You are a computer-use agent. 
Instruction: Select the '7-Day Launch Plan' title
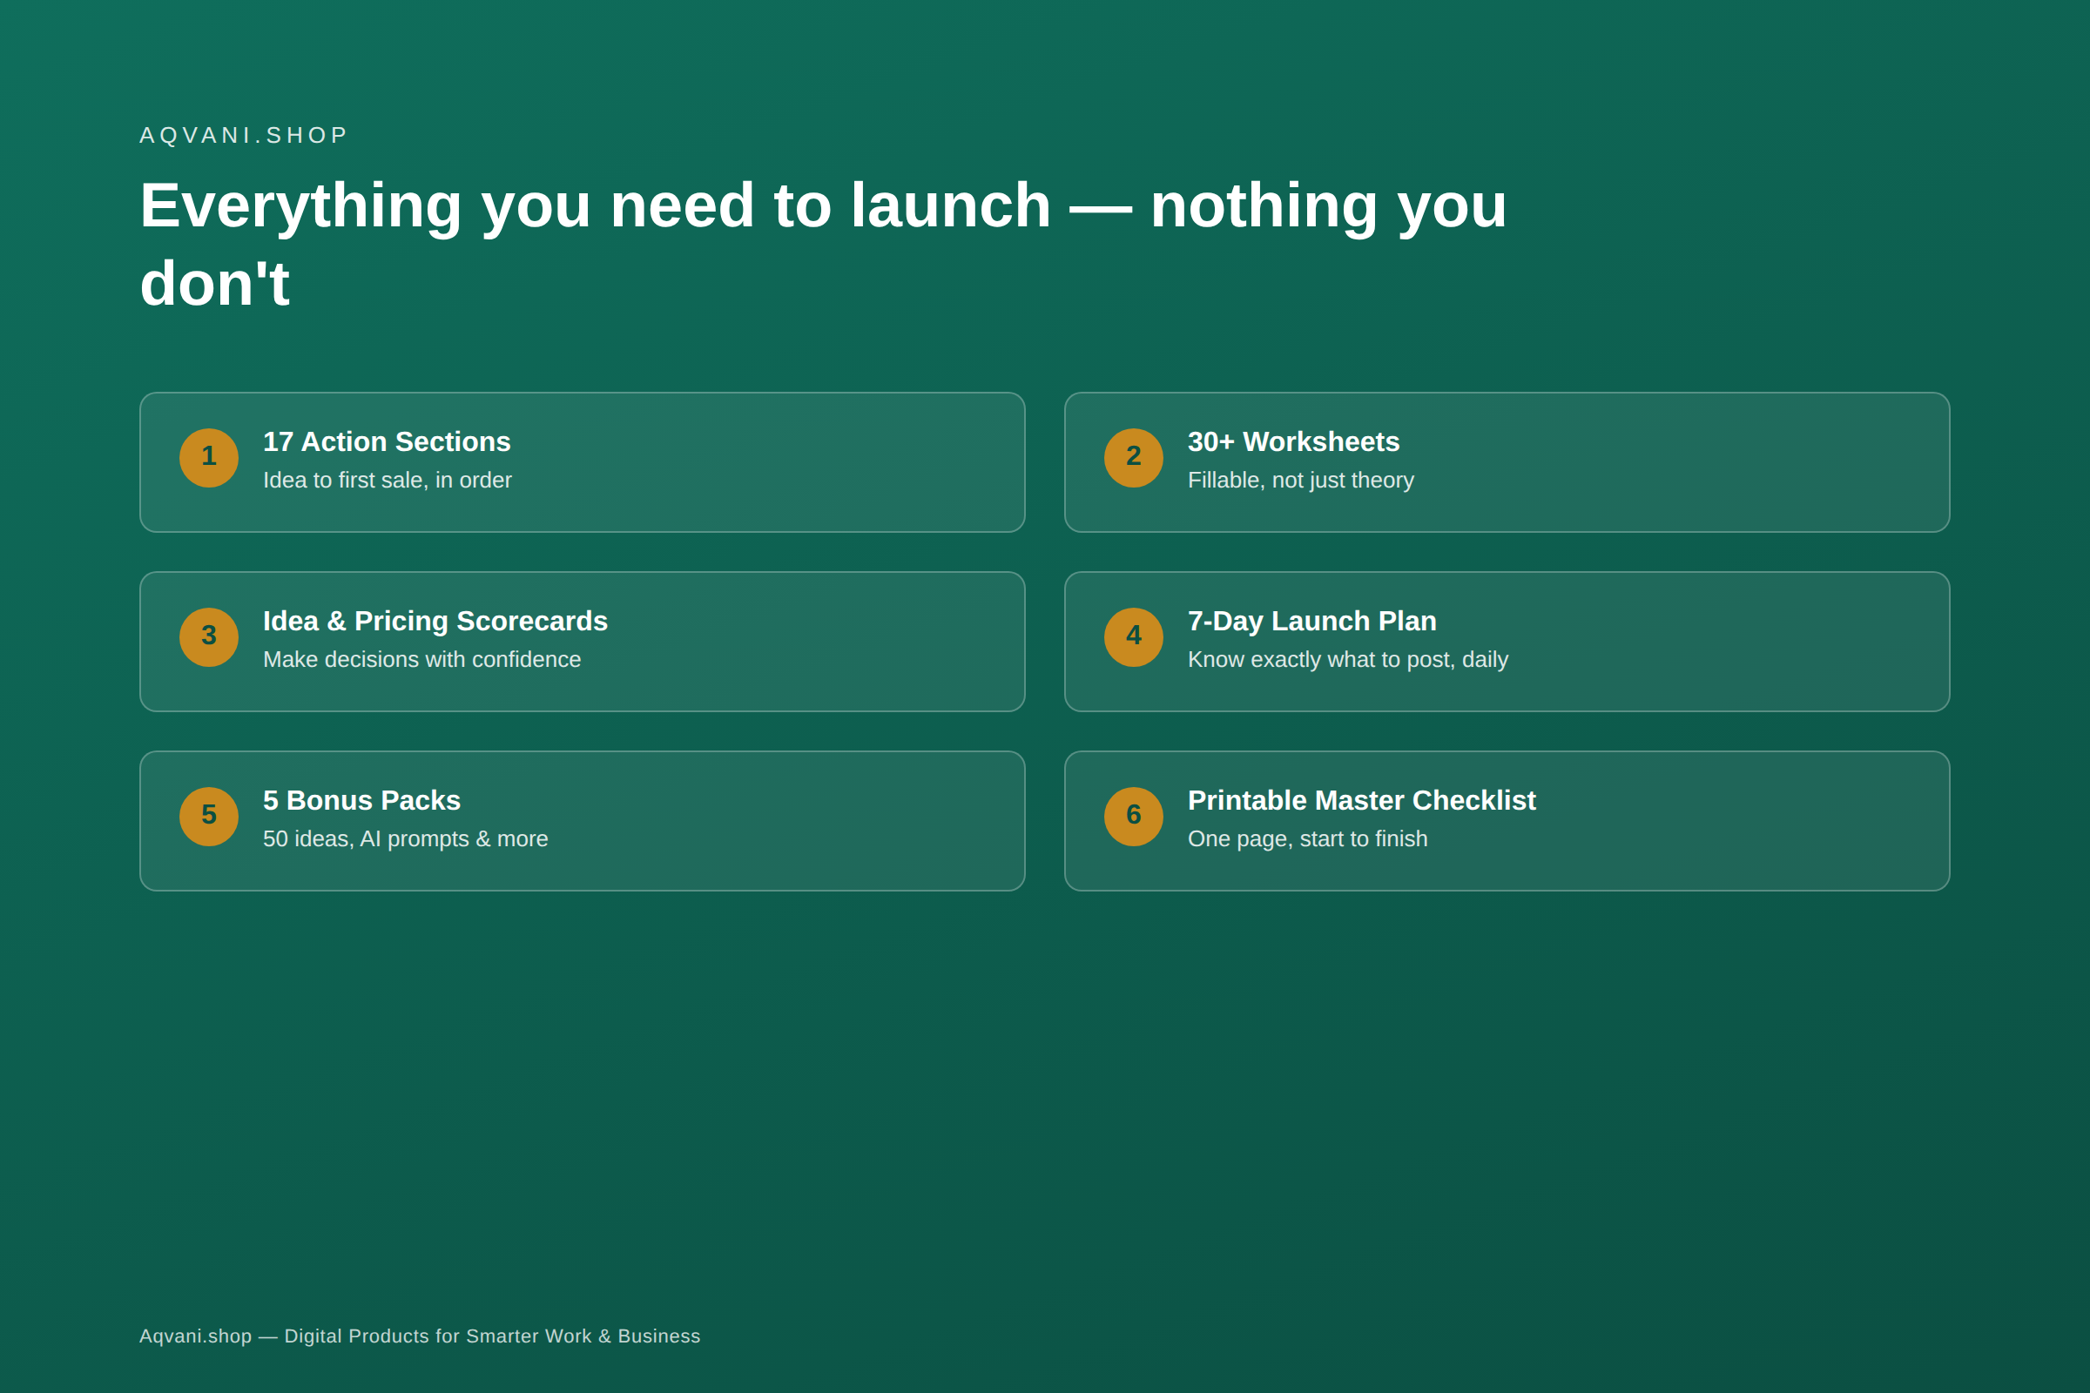[1312, 621]
